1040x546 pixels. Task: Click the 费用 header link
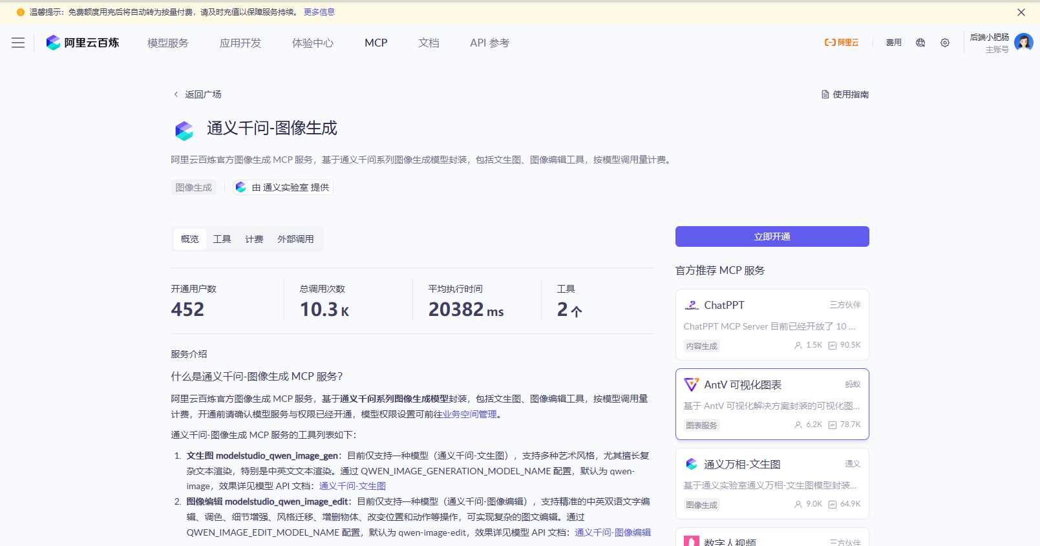893,43
